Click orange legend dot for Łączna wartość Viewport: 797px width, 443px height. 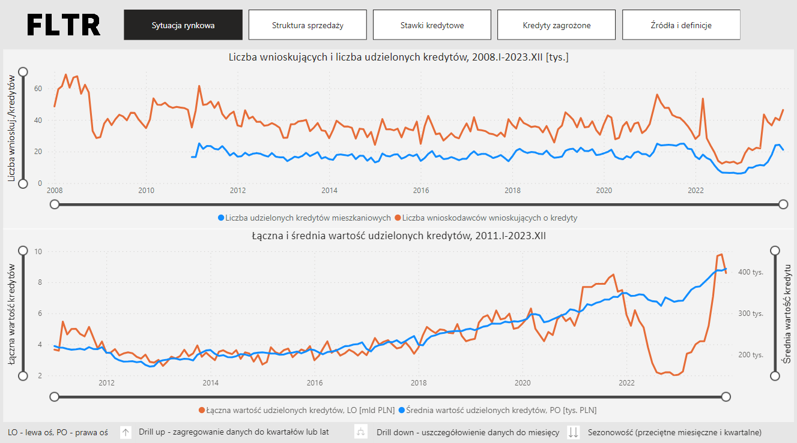tap(201, 410)
